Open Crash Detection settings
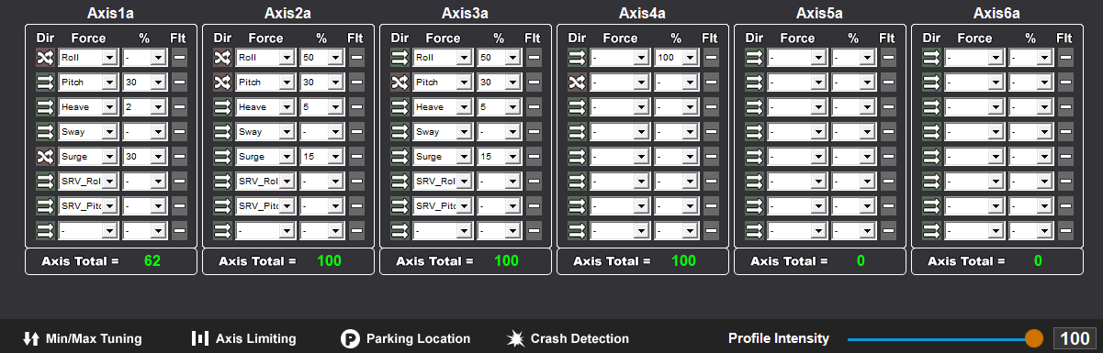The width and height of the screenshot is (1103, 353). pos(568,338)
